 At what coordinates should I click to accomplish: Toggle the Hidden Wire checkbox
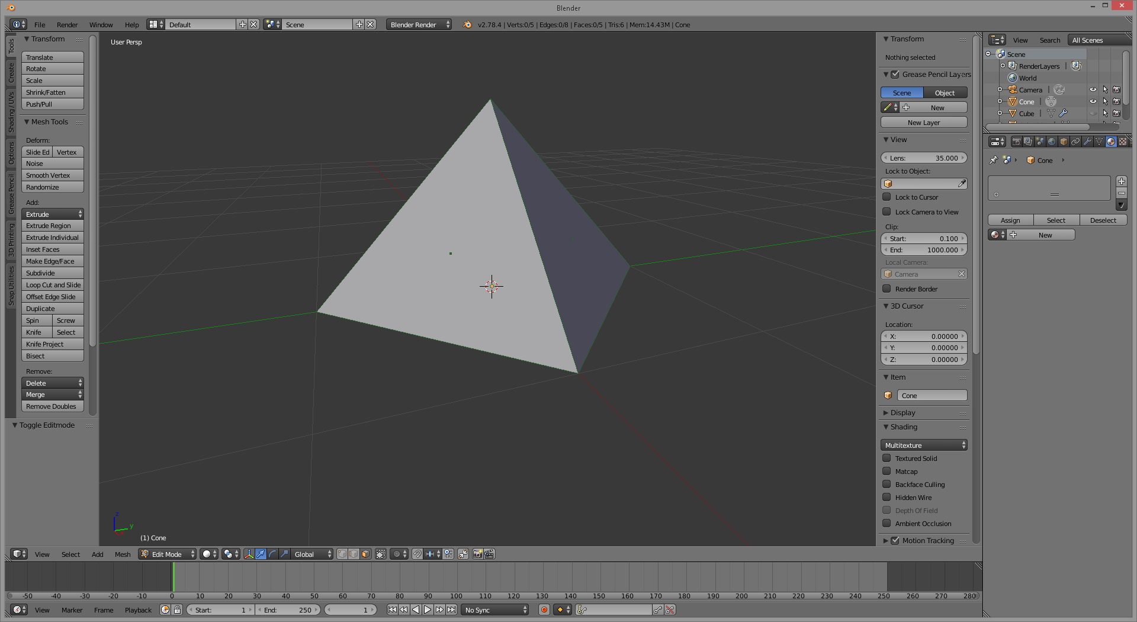[887, 498]
